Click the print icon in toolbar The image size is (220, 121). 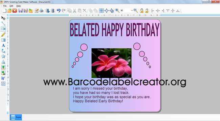pos(41,11)
